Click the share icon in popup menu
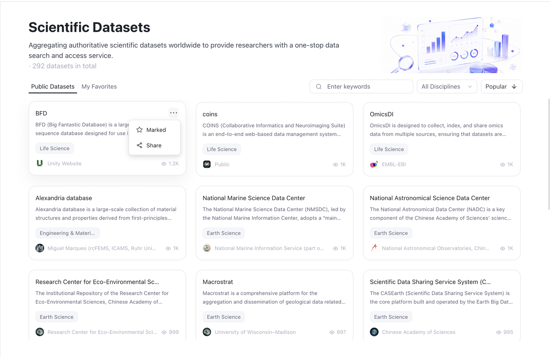This screenshot has width=550, height=357. [139, 145]
